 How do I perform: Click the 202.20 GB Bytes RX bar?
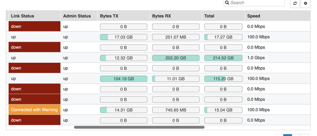(176, 58)
